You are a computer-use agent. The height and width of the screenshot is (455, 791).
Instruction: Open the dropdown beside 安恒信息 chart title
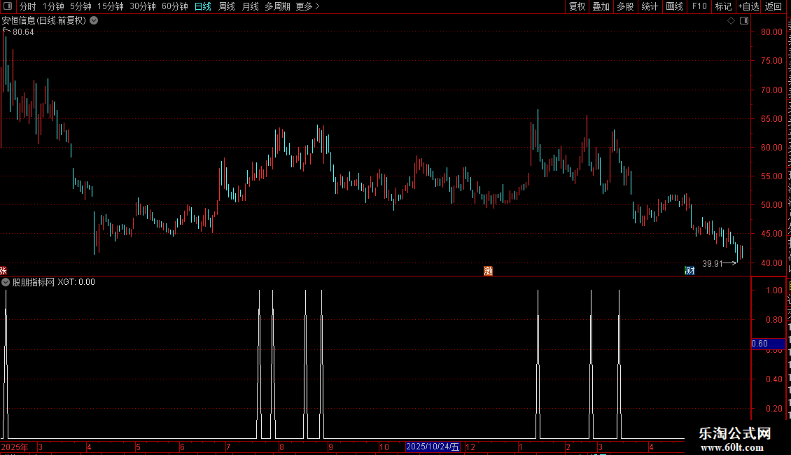[94, 21]
